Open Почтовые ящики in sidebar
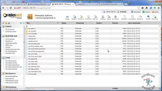 [x=11, y=61]
